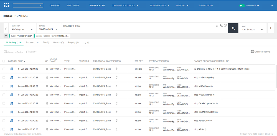The width and height of the screenshot is (277, 136).
Task: Select the checkbox for the cmd.exe row
Action: [x=4, y=69]
